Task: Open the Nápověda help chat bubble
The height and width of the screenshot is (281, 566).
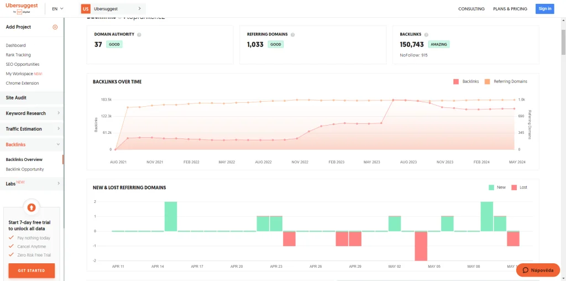Action: pyautogui.click(x=538, y=270)
